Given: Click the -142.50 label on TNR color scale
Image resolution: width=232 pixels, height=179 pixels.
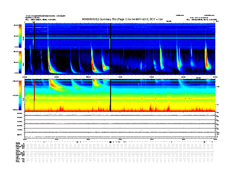Looking at the screenshot, I should (15, 95).
